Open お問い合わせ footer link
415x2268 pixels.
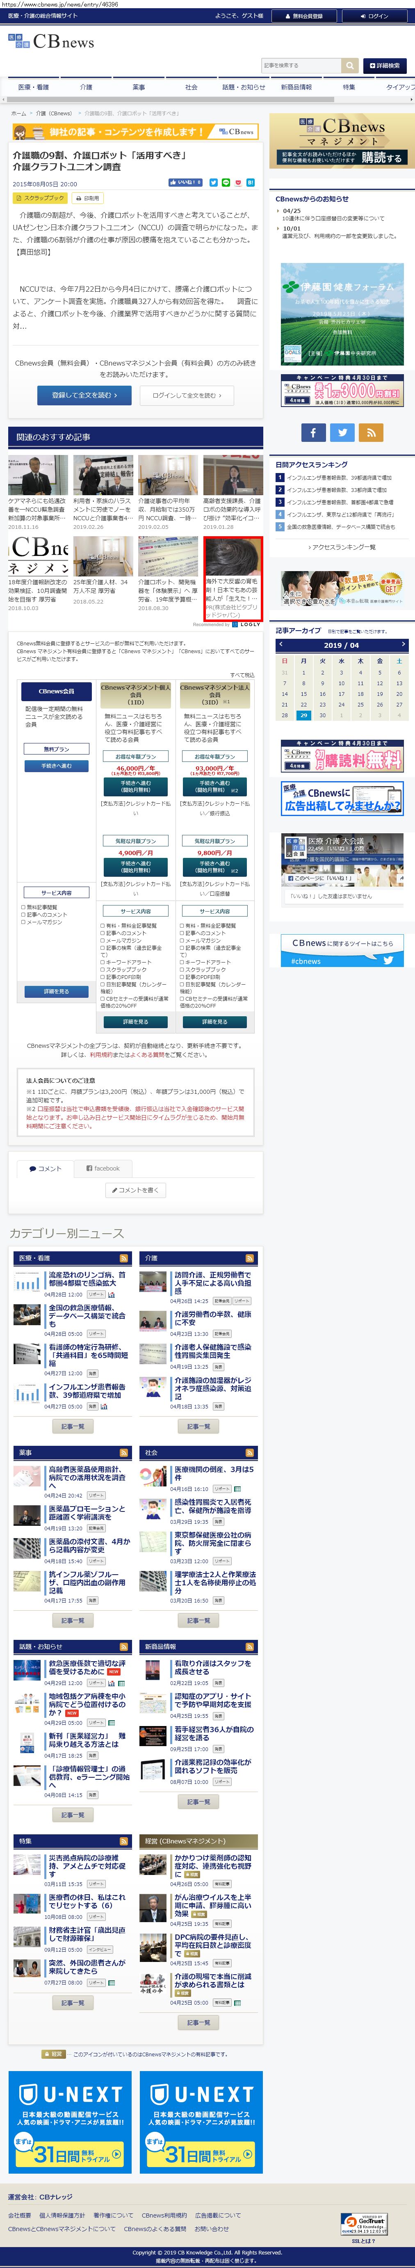pos(211,2229)
